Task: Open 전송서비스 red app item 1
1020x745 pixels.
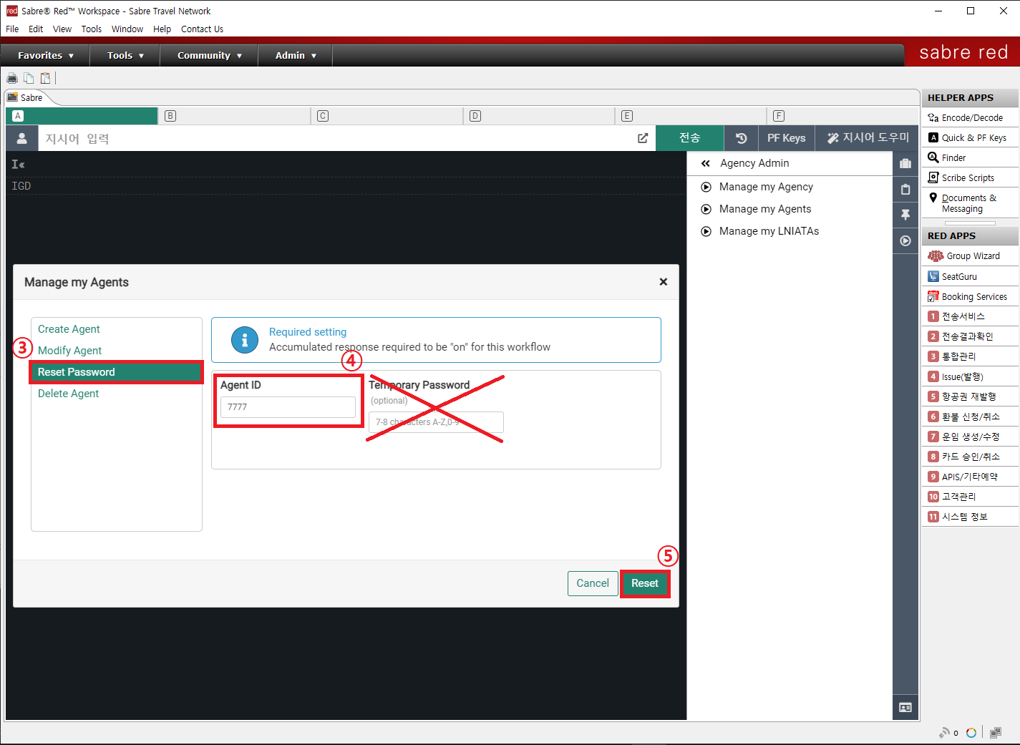Action: click(x=970, y=316)
